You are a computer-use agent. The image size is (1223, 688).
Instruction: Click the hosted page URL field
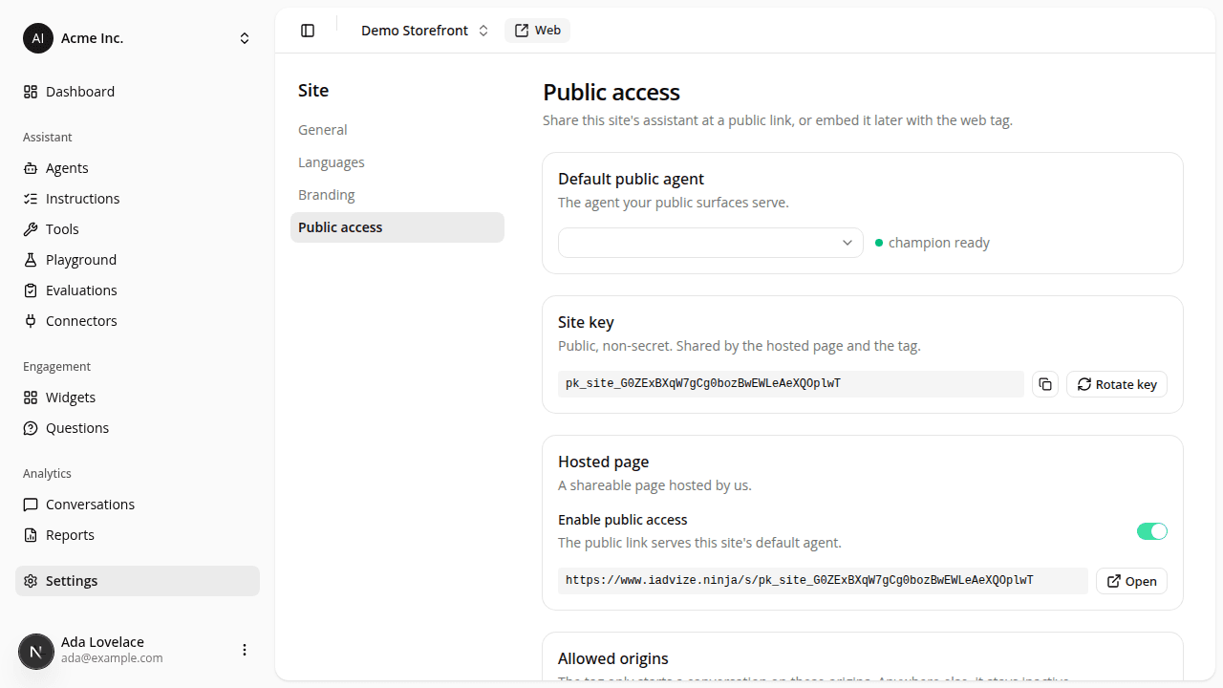point(823,581)
